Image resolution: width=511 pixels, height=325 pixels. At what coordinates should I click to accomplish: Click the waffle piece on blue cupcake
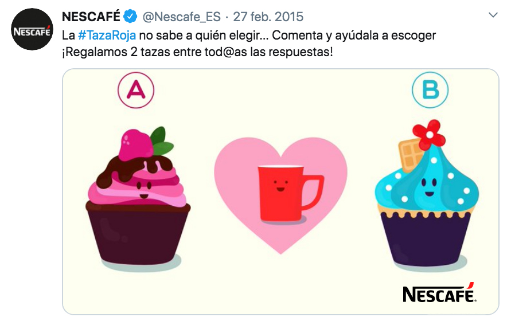pos(410,154)
